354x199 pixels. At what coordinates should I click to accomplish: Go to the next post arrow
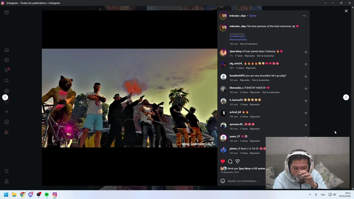click(x=346, y=97)
